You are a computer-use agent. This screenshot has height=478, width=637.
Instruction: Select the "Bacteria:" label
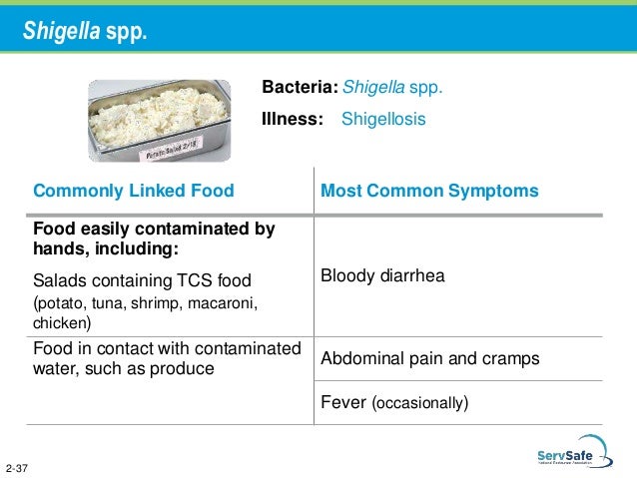click(x=299, y=86)
